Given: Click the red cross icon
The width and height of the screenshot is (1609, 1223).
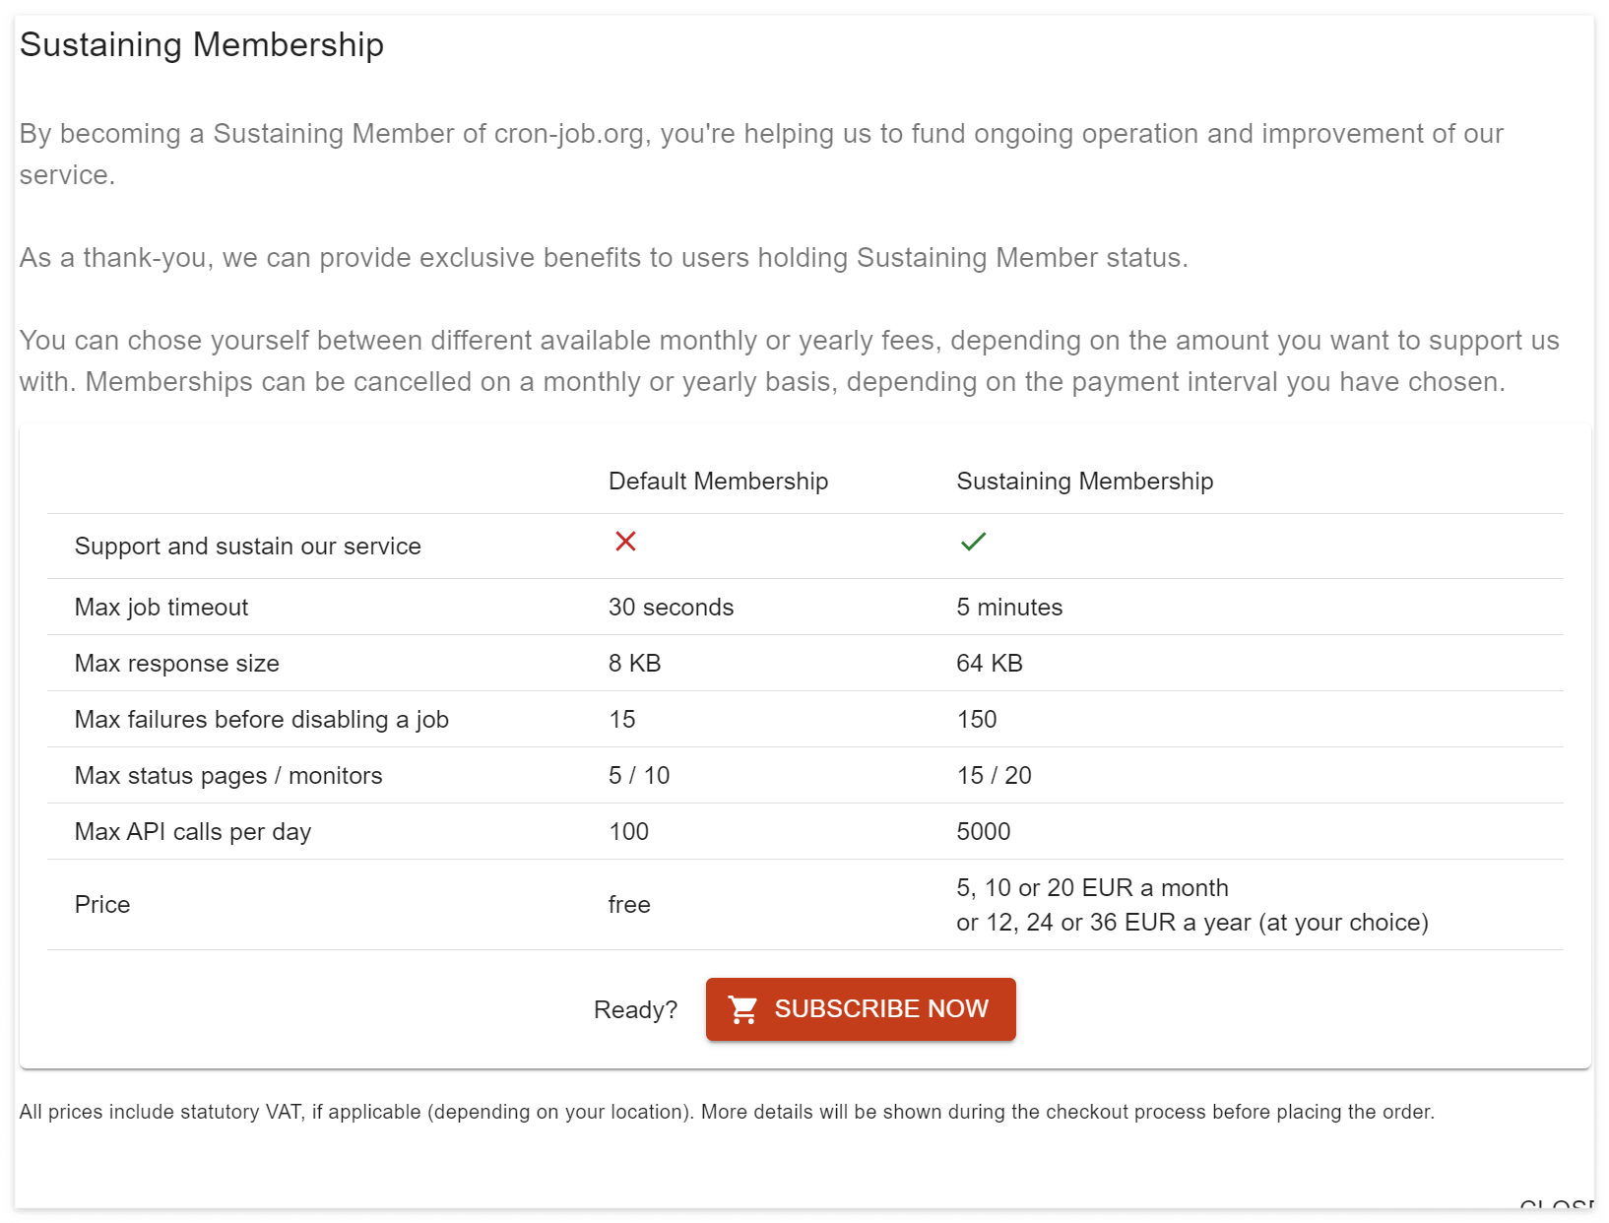Looking at the screenshot, I should pos(625,542).
